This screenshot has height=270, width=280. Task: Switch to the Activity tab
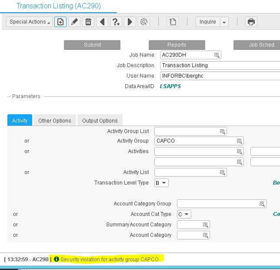tap(20, 120)
